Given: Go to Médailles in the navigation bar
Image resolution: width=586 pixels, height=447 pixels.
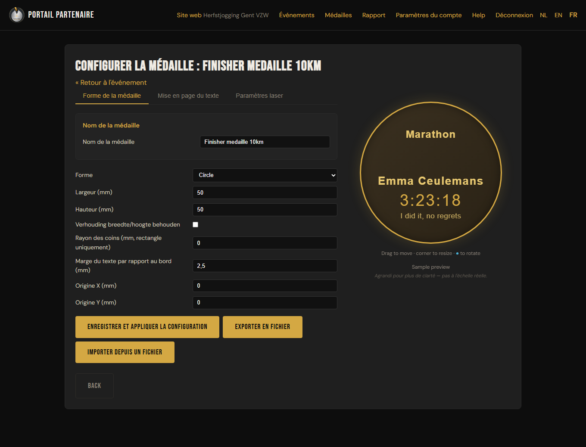Looking at the screenshot, I should click(x=338, y=15).
